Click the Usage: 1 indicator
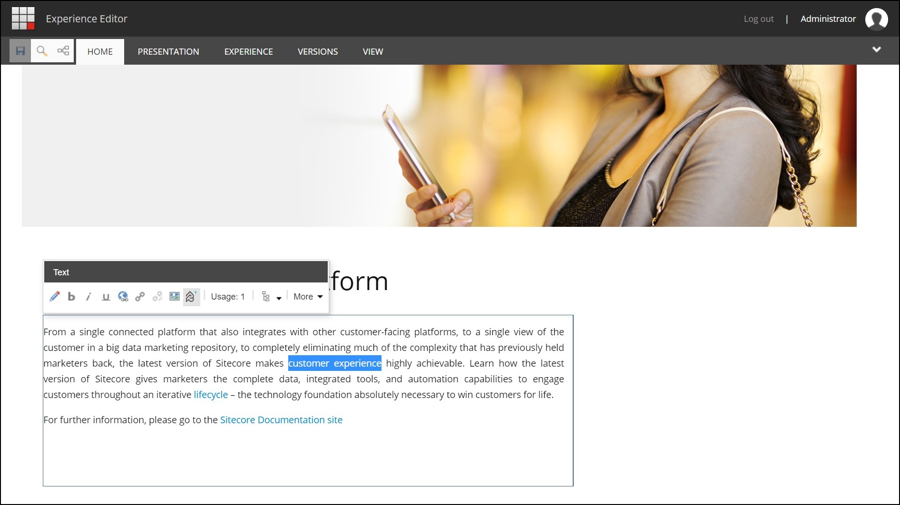This screenshot has height=505, width=900. point(228,297)
